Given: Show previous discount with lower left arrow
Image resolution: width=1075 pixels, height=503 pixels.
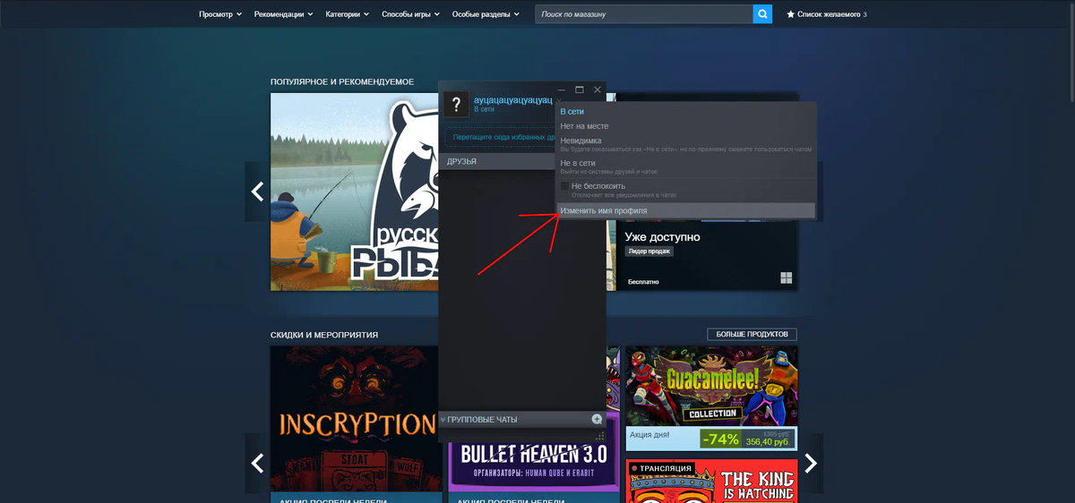Looking at the screenshot, I should pyautogui.click(x=257, y=463).
